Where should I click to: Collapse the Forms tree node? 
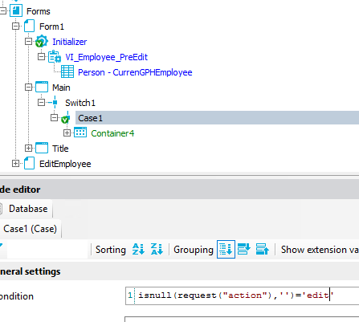pos(3,11)
